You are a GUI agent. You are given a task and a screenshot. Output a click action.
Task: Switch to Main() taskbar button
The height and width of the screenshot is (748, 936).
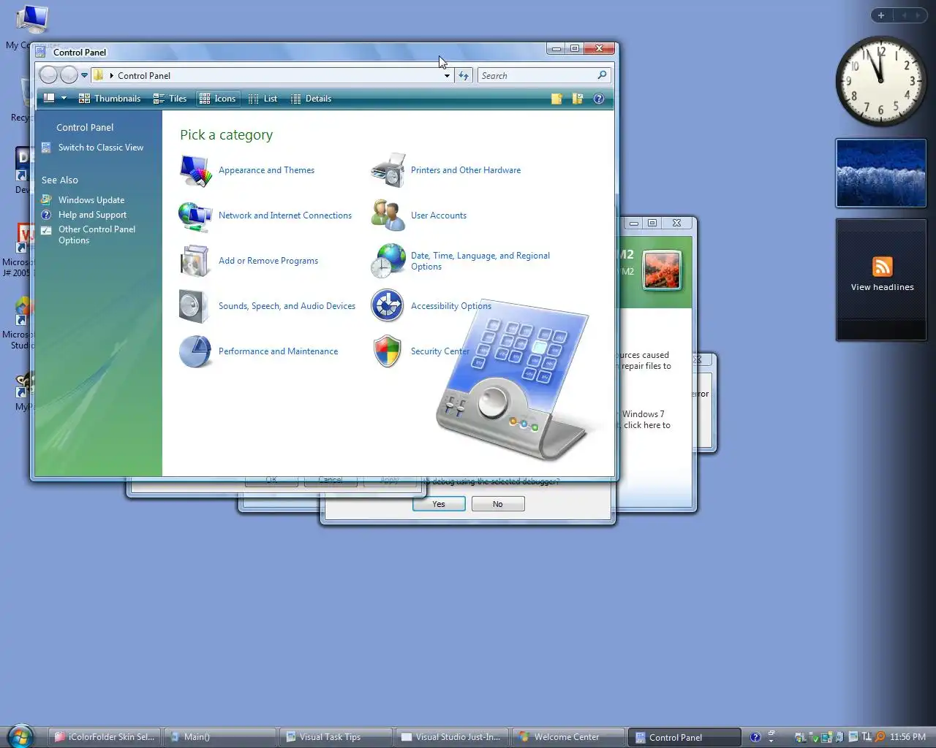[219, 737]
